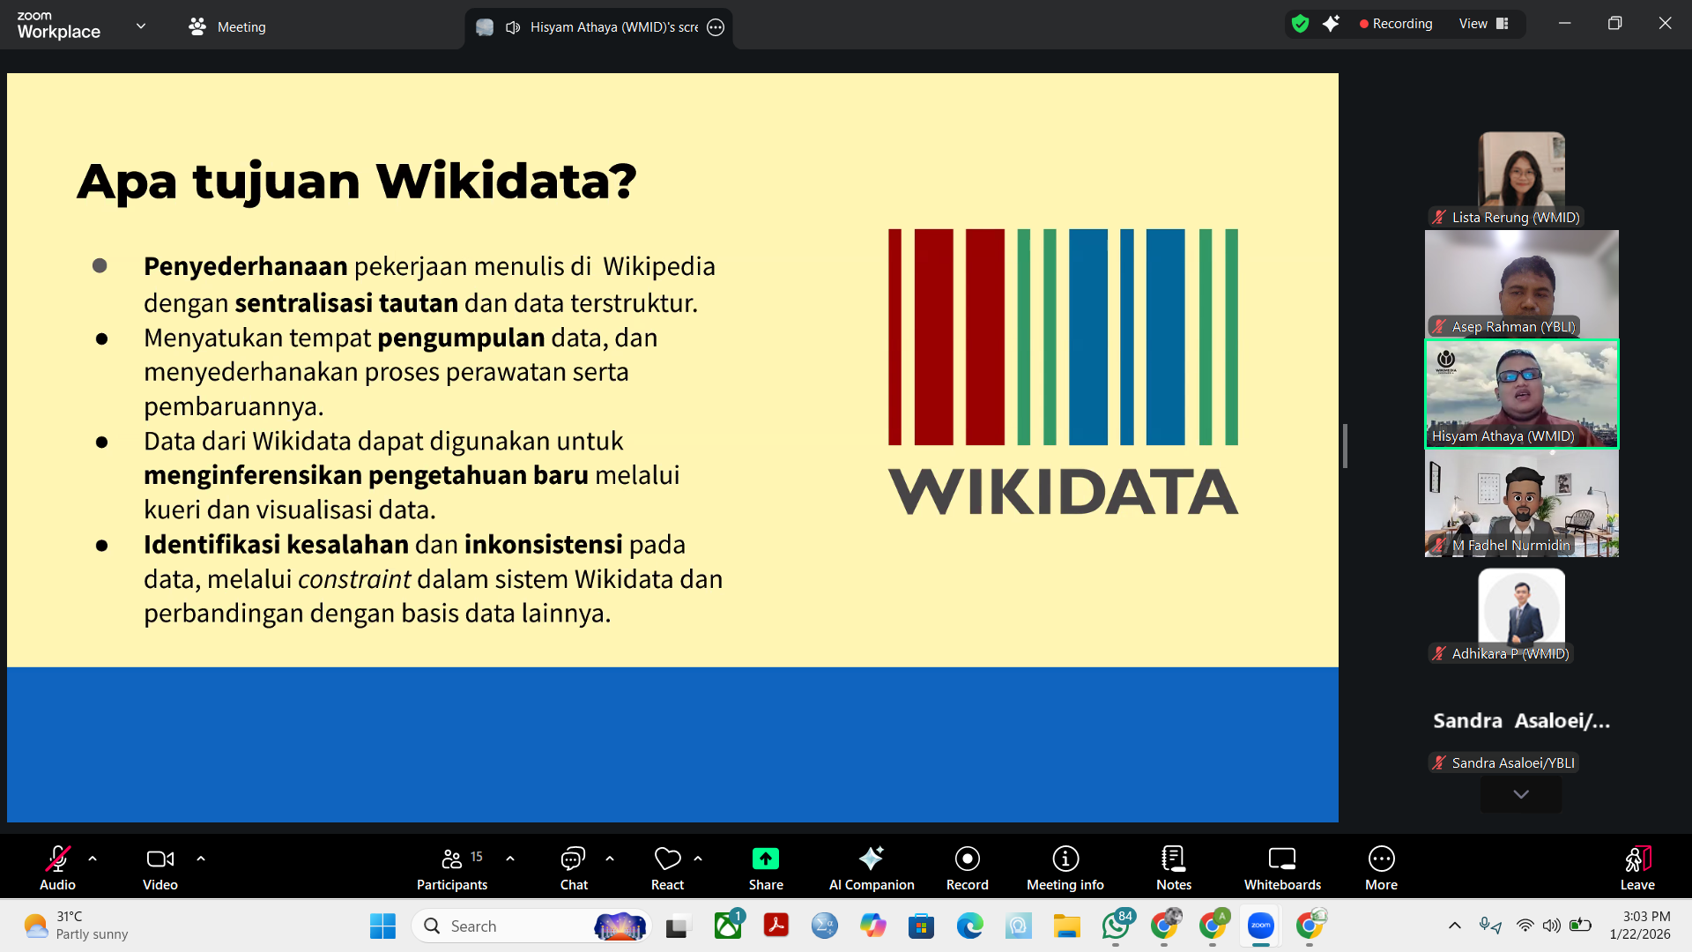Open the More options menu
1692x952 pixels.
coord(1380,867)
